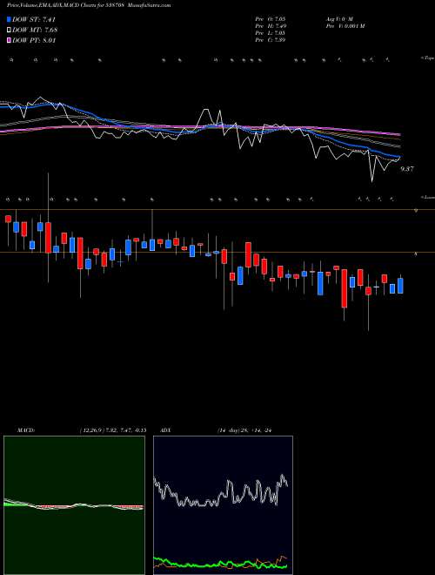
Task: Click the last blue candlestick on the right
Action: click(400, 285)
